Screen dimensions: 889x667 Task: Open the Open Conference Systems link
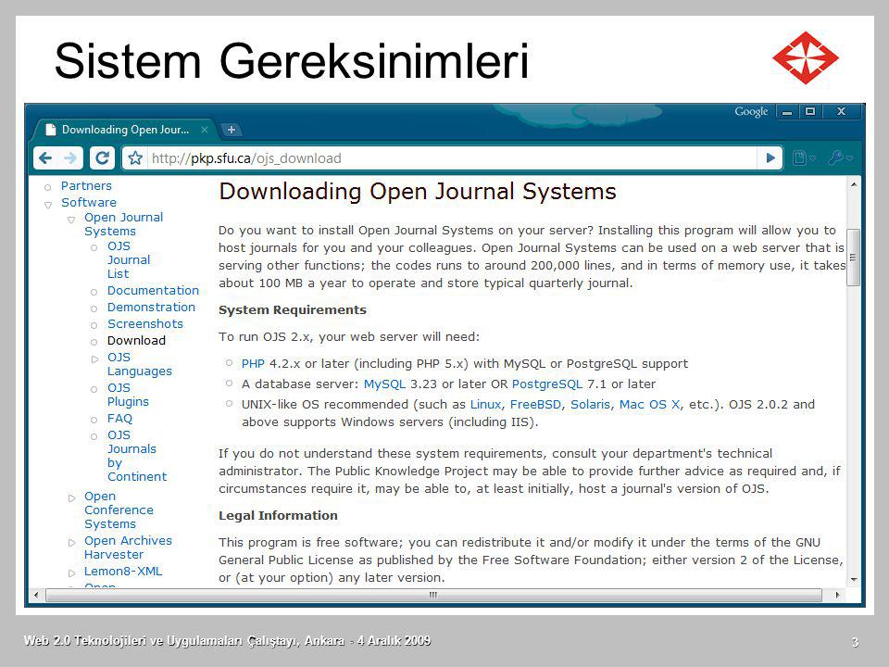pyautogui.click(x=119, y=510)
